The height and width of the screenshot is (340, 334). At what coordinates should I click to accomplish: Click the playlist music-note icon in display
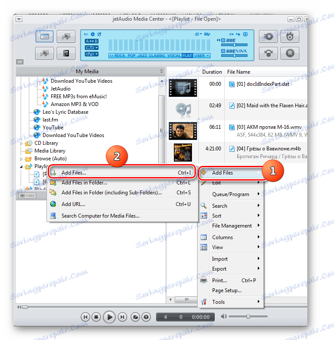pyautogui.click(x=207, y=34)
